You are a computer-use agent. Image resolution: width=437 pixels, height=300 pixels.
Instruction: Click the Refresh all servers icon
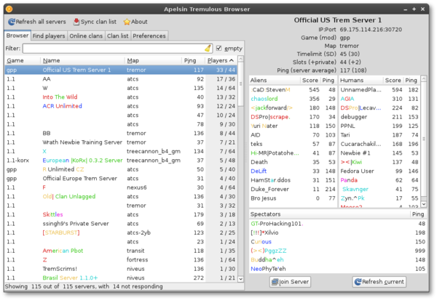pyautogui.click(x=12, y=22)
